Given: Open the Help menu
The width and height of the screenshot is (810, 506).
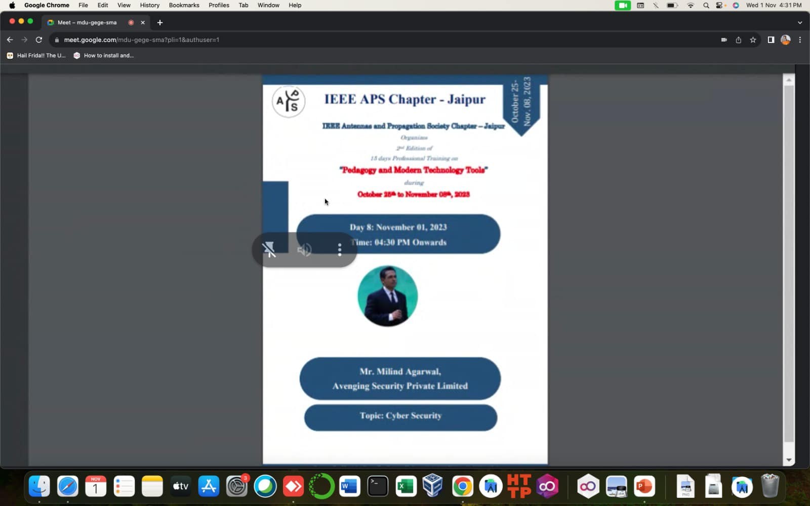Looking at the screenshot, I should [x=295, y=5].
